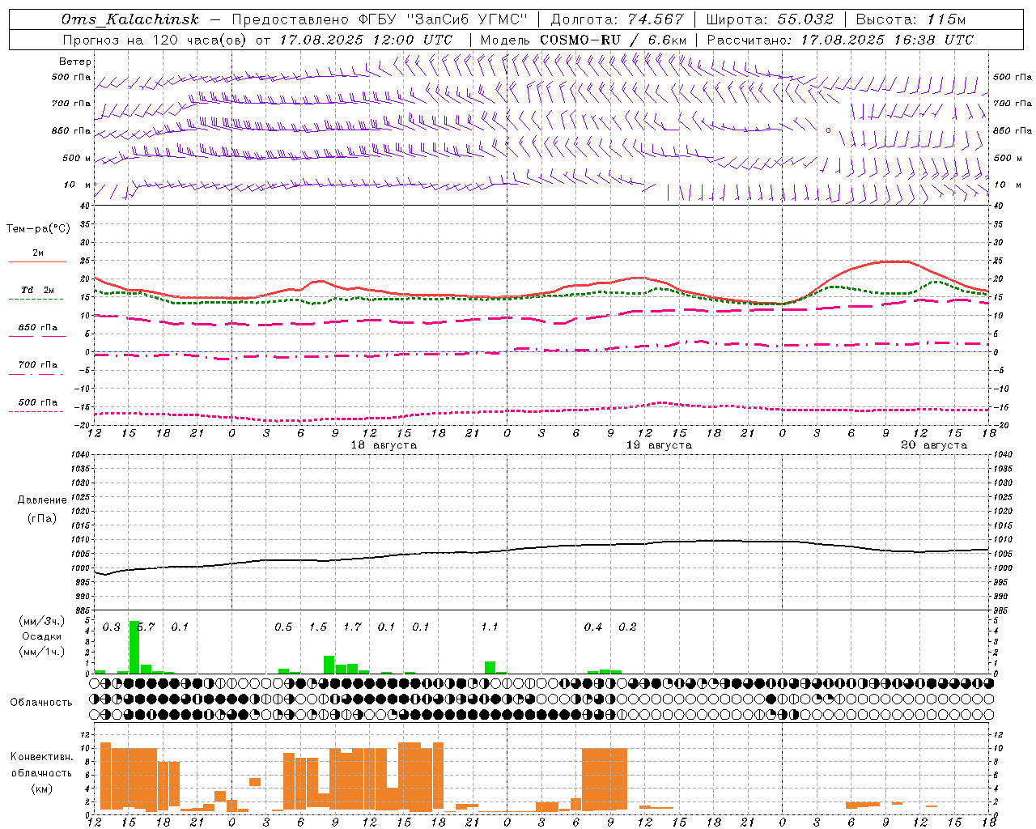Click the 0.2 precipitation amount

[627, 627]
